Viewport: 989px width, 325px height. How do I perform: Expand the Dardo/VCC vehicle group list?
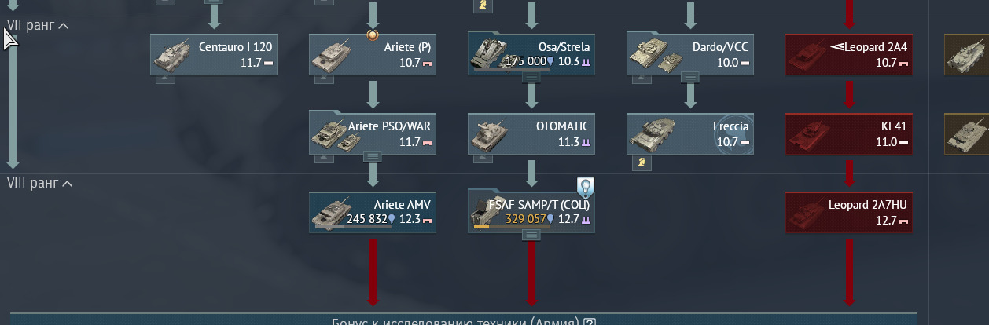tap(690, 78)
